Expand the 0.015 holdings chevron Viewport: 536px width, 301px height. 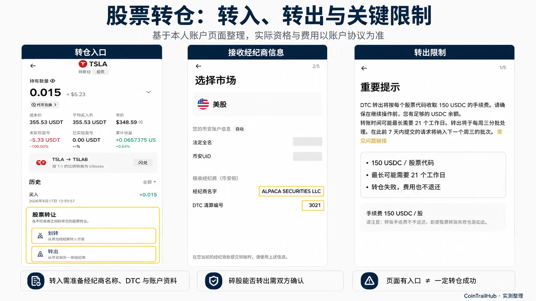pyautogui.click(x=148, y=92)
